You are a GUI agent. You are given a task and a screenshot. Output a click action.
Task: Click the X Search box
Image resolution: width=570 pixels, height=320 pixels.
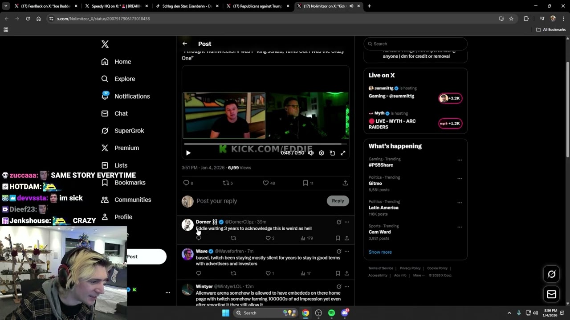[415, 44]
